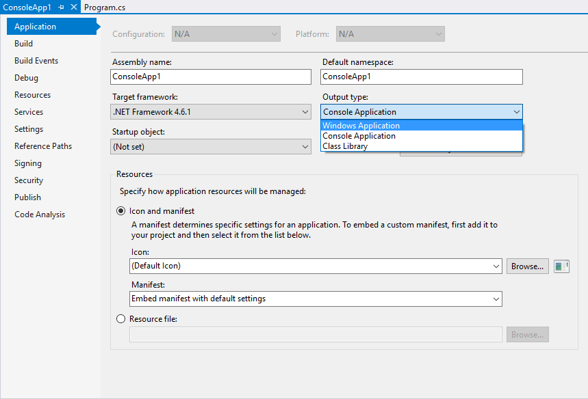588x399 pixels.
Task: Click the icon preview next to Browse
Action: click(x=561, y=266)
